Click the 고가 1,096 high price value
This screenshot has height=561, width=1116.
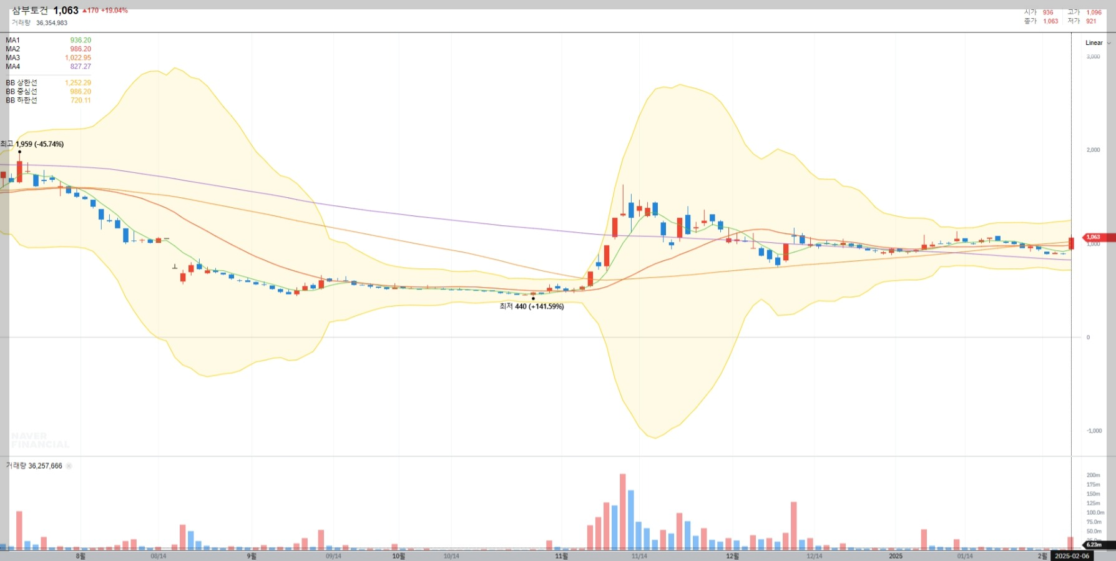tap(1094, 12)
